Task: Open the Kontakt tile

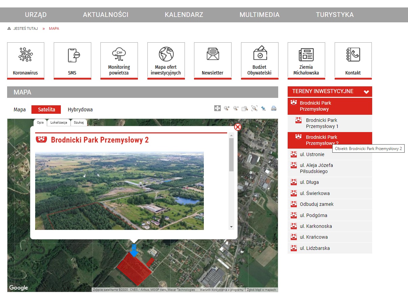Action: (353, 61)
